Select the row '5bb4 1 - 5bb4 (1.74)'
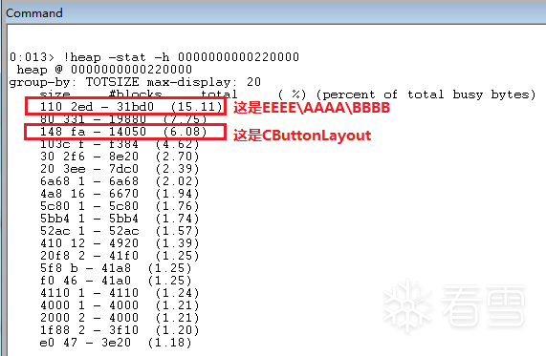Image resolution: width=546 pixels, height=356 pixels. [120, 219]
